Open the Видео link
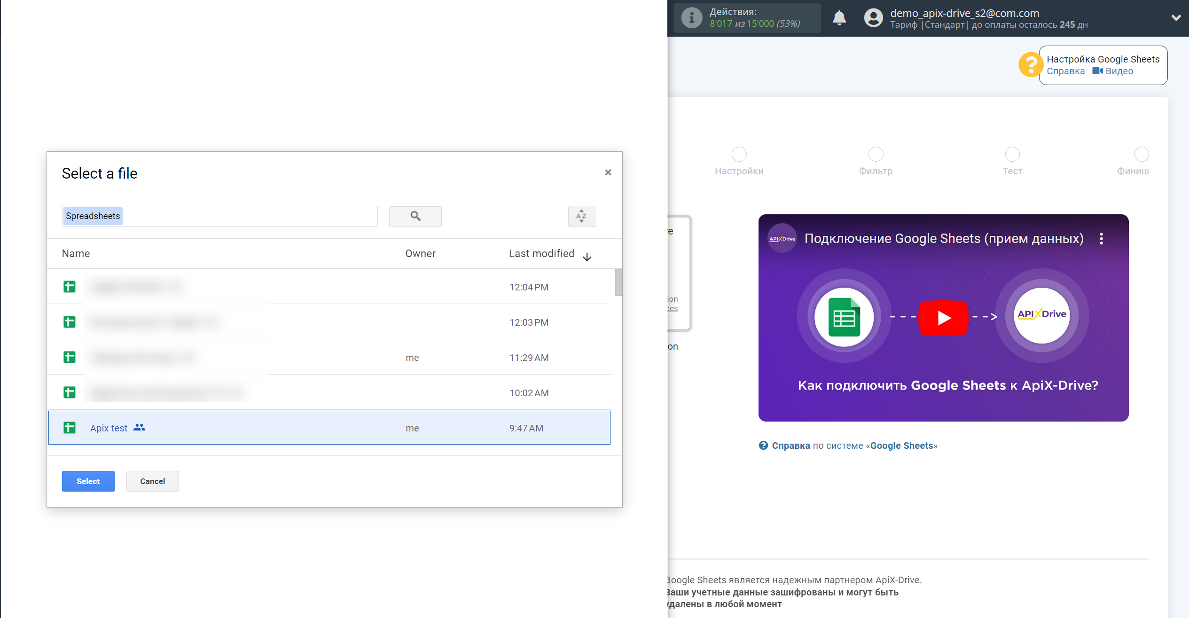Screen dimensions: 1189x618 click(1112, 71)
